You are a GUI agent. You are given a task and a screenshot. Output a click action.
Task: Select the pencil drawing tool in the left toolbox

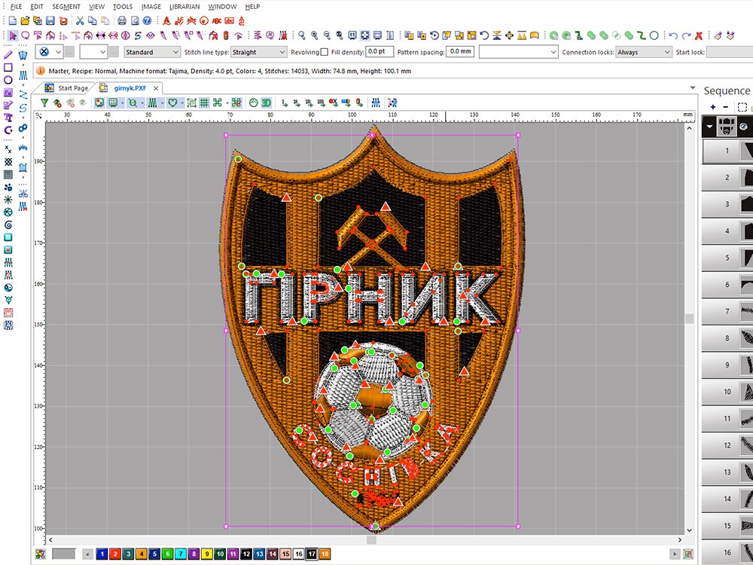pyautogui.click(x=8, y=55)
